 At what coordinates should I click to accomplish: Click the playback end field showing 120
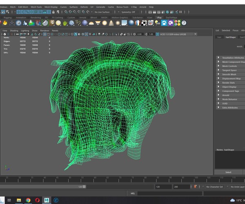[x=163, y=187]
